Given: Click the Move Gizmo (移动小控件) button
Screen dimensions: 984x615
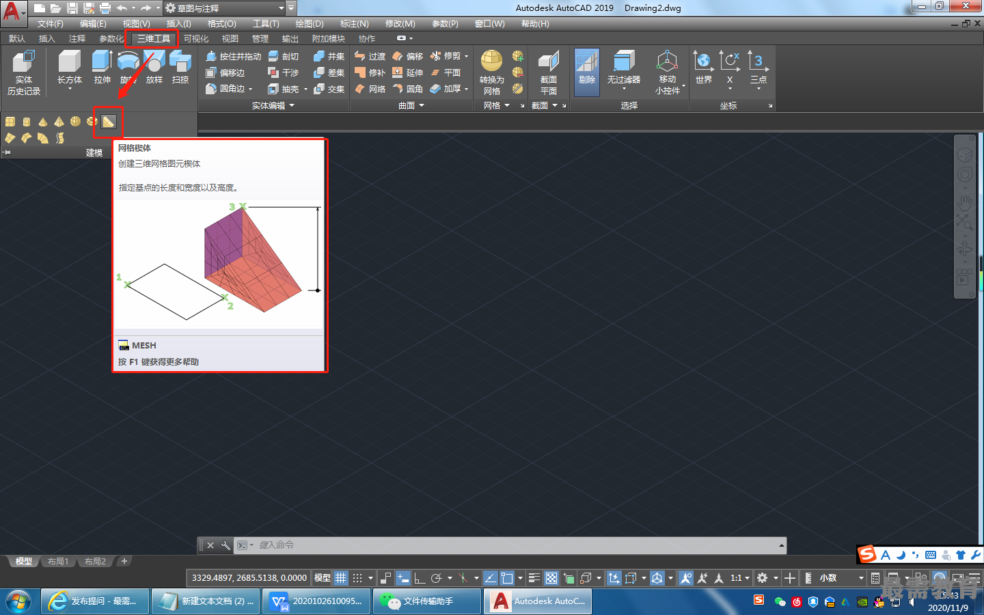Looking at the screenshot, I should (x=668, y=72).
